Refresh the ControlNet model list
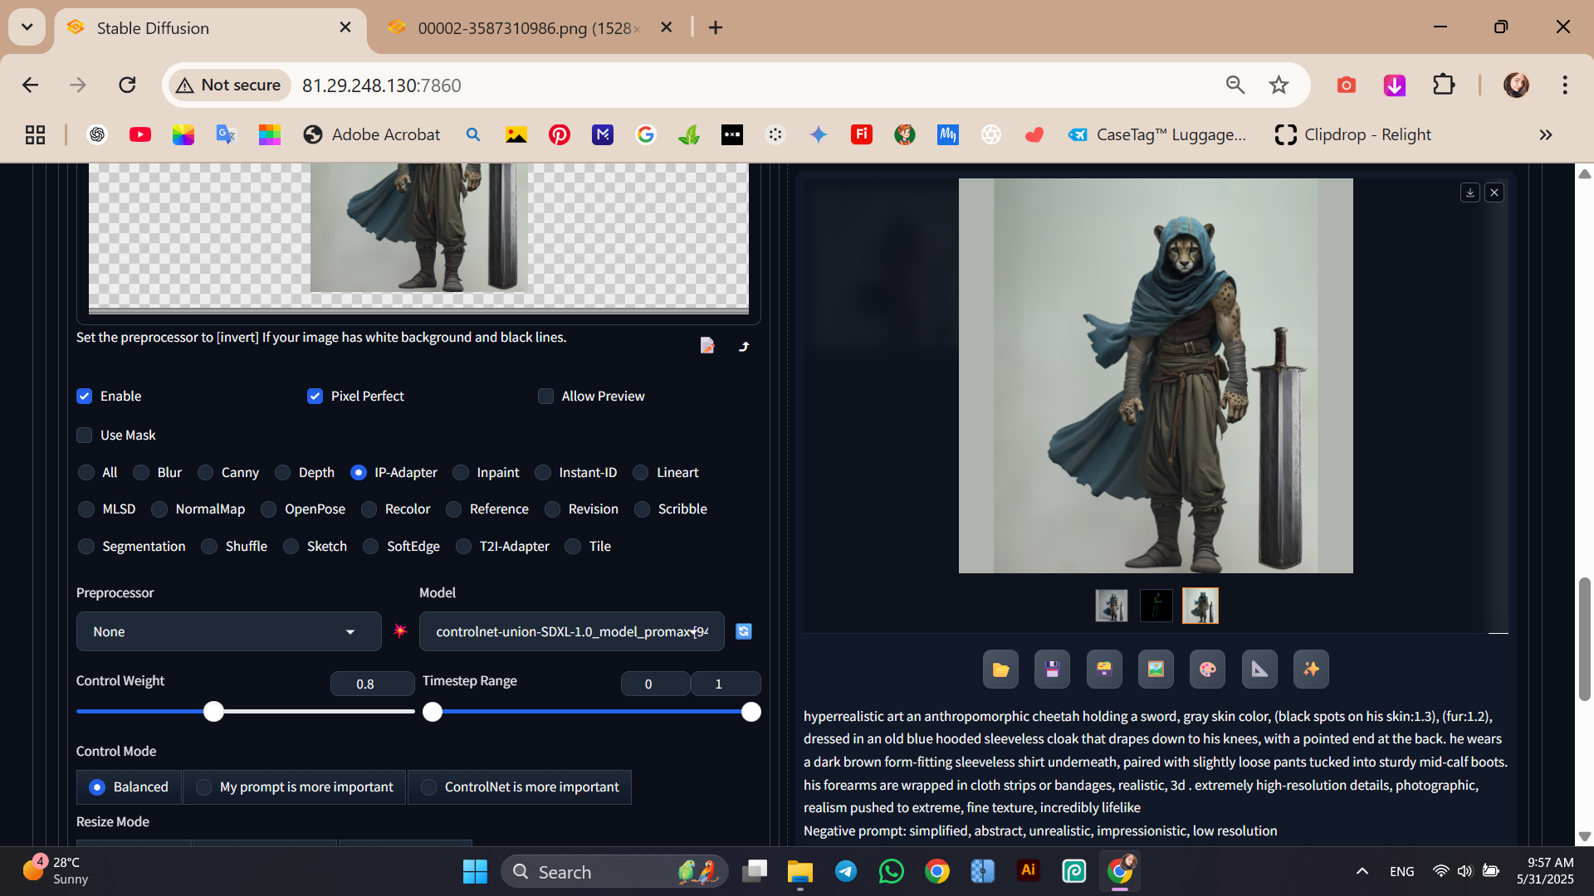Screen dimensions: 1594x896 pyautogui.click(x=744, y=631)
